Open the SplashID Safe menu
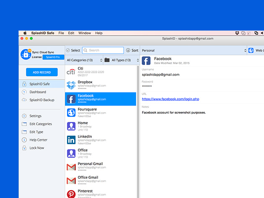The image size is (264, 198). pyautogui.click(x=43, y=33)
